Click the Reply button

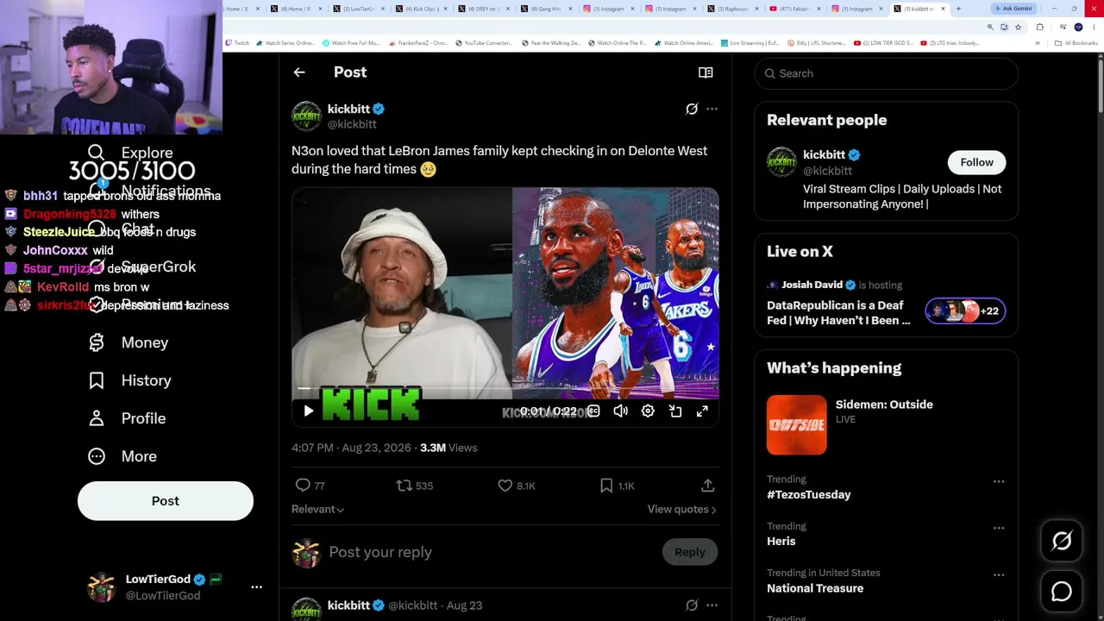pos(690,552)
